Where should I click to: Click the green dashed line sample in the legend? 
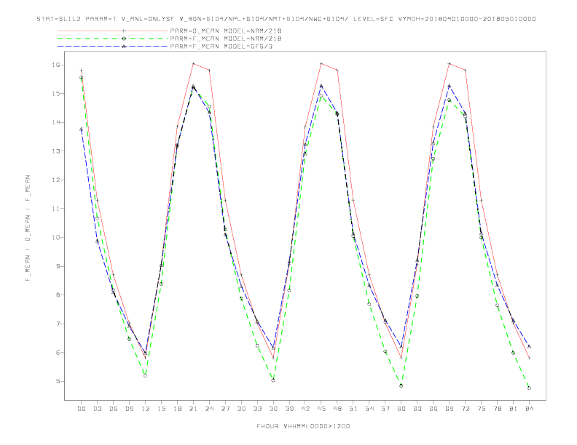pos(113,39)
